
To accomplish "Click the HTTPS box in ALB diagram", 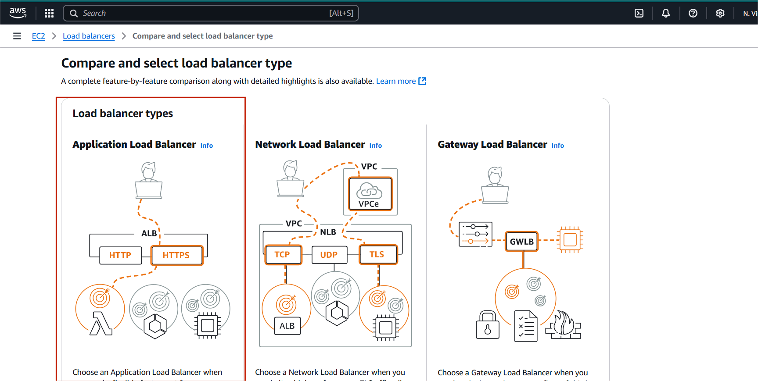I will (177, 255).
